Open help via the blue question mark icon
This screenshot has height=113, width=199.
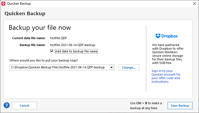(x=7, y=105)
